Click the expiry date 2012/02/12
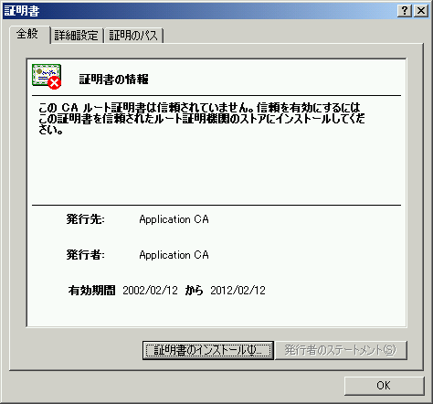This screenshot has width=433, height=404. click(238, 291)
